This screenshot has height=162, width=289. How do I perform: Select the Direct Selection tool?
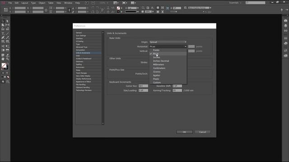coord(7,21)
